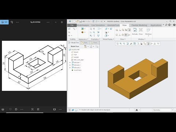
Task: Click Refit icon in the Orientation ribbon group
Action: [91, 29]
